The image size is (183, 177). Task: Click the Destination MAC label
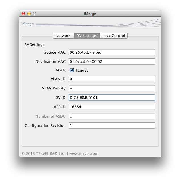click(x=51, y=61)
